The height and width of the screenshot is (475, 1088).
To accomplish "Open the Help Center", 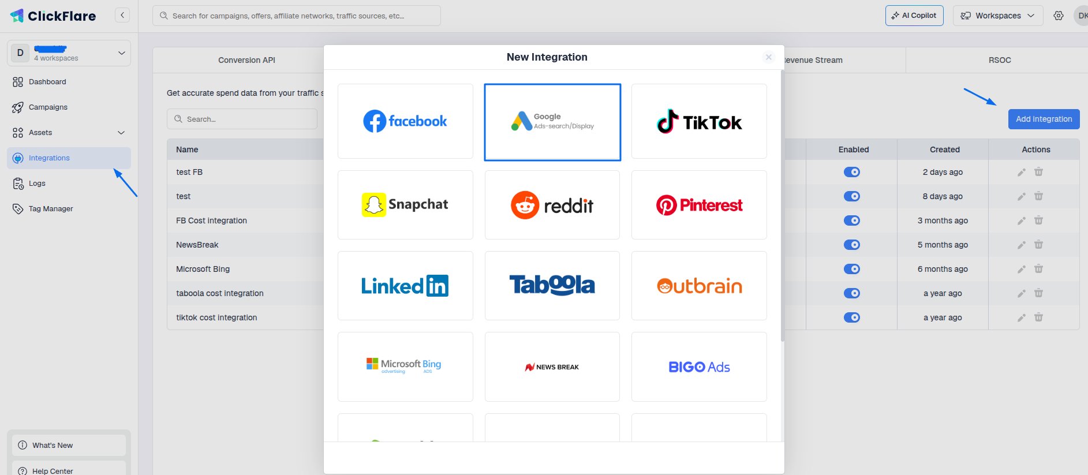I will [69, 469].
